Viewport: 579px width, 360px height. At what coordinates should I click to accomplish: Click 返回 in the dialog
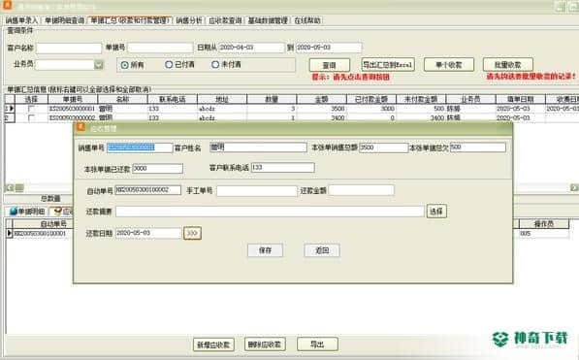click(x=322, y=250)
